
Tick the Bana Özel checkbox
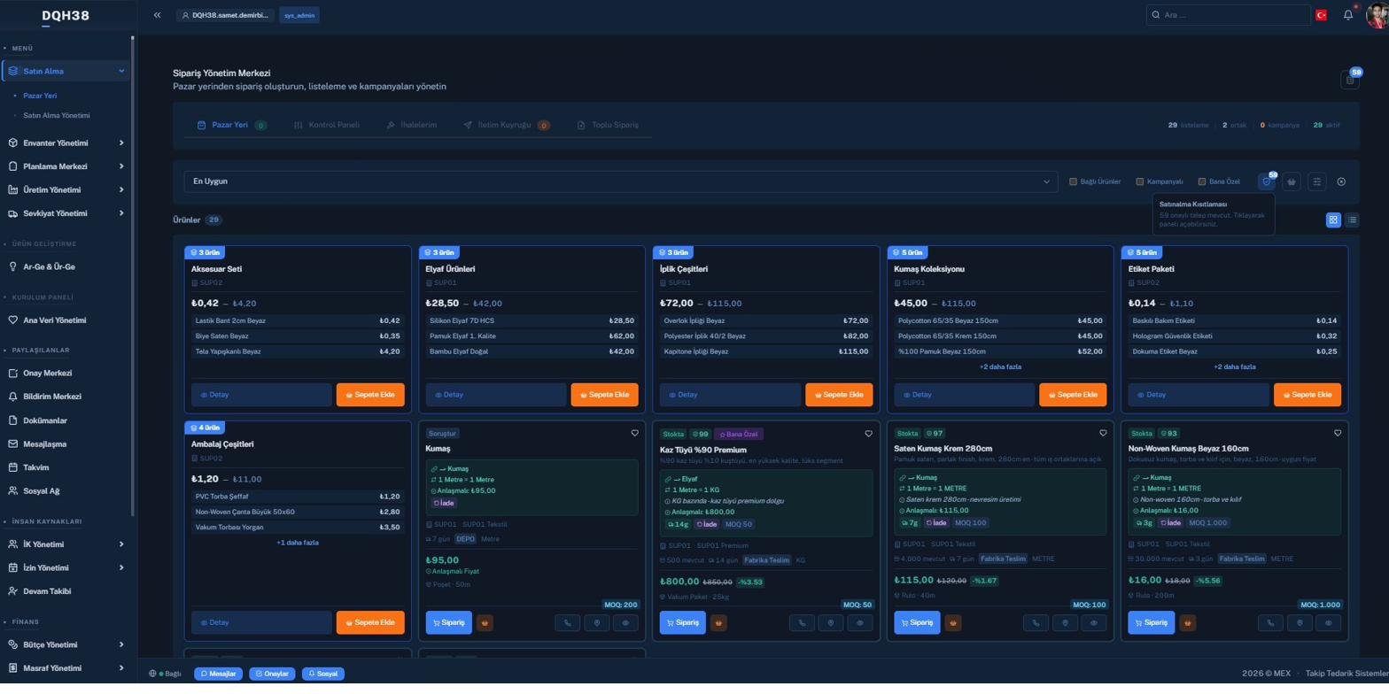point(1202,181)
